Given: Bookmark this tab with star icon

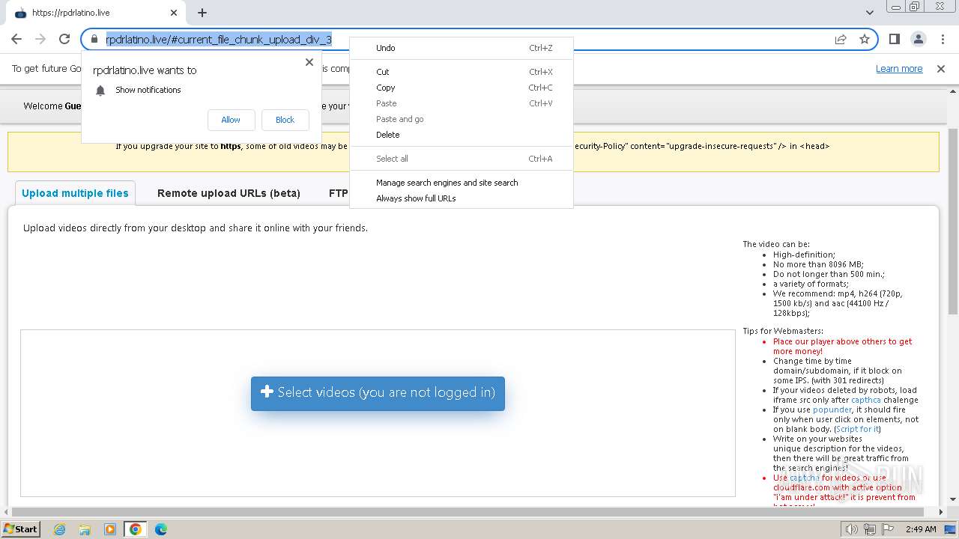Looking at the screenshot, I should (x=865, y=40).
